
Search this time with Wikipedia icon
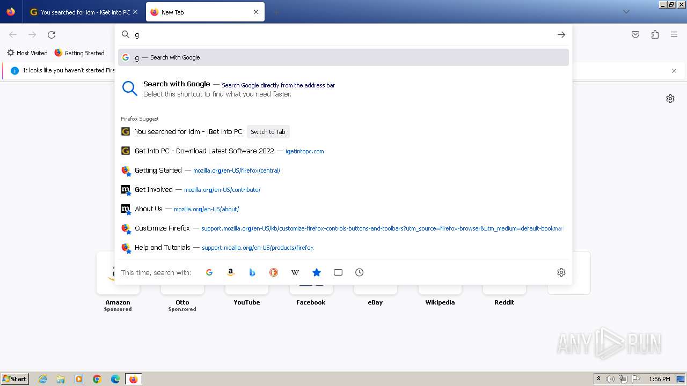tap(295, 272)
